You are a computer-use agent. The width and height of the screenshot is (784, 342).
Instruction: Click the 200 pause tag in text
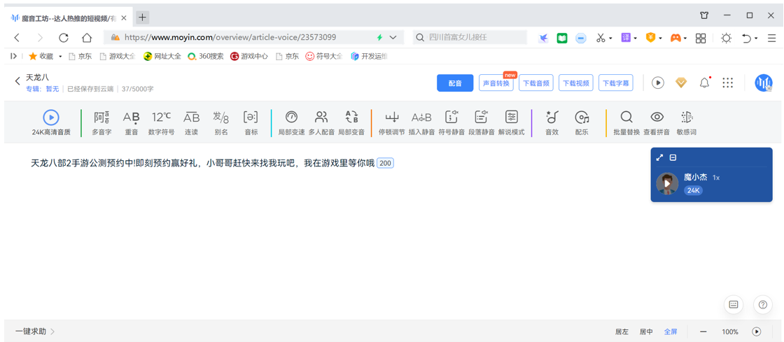tap(385, 163)
